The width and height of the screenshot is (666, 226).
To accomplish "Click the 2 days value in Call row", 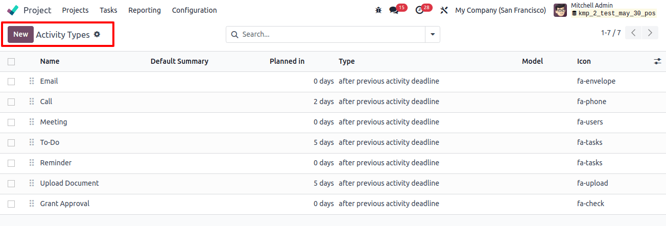I will pyautogui.click(x=324, y=102).
